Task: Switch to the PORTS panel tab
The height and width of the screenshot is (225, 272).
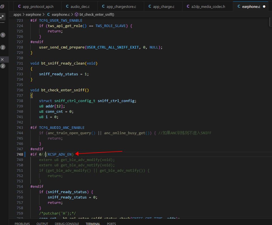Action: [x=112, y=224]
